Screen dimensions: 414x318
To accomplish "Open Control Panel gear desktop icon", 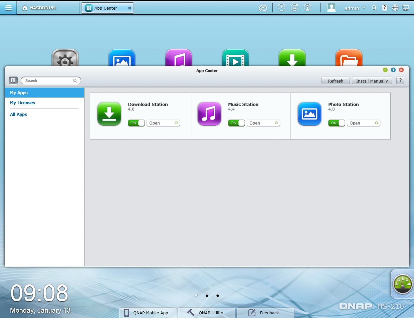I will pos(65,58).
